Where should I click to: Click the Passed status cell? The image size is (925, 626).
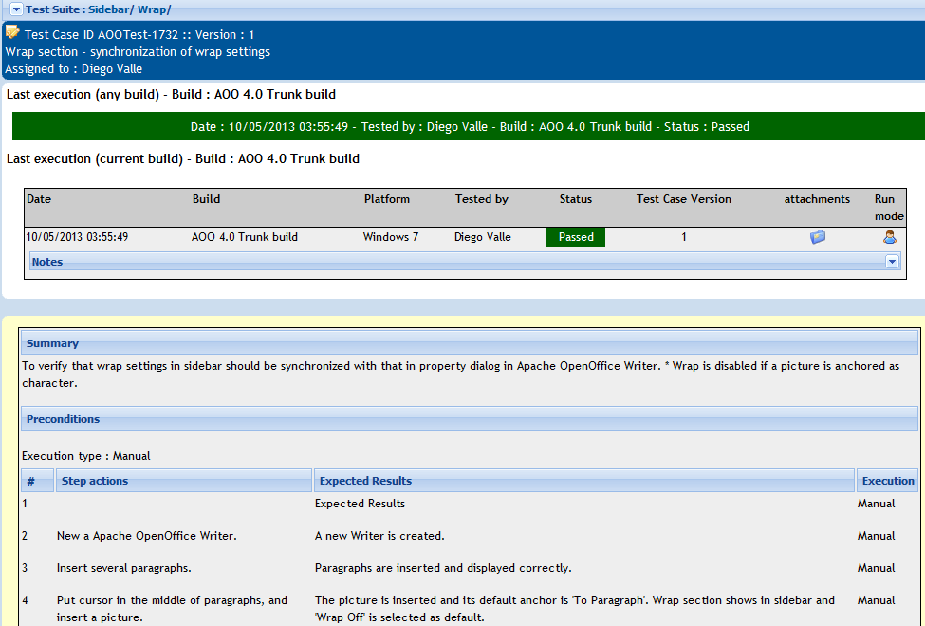[x=576, y=237]
